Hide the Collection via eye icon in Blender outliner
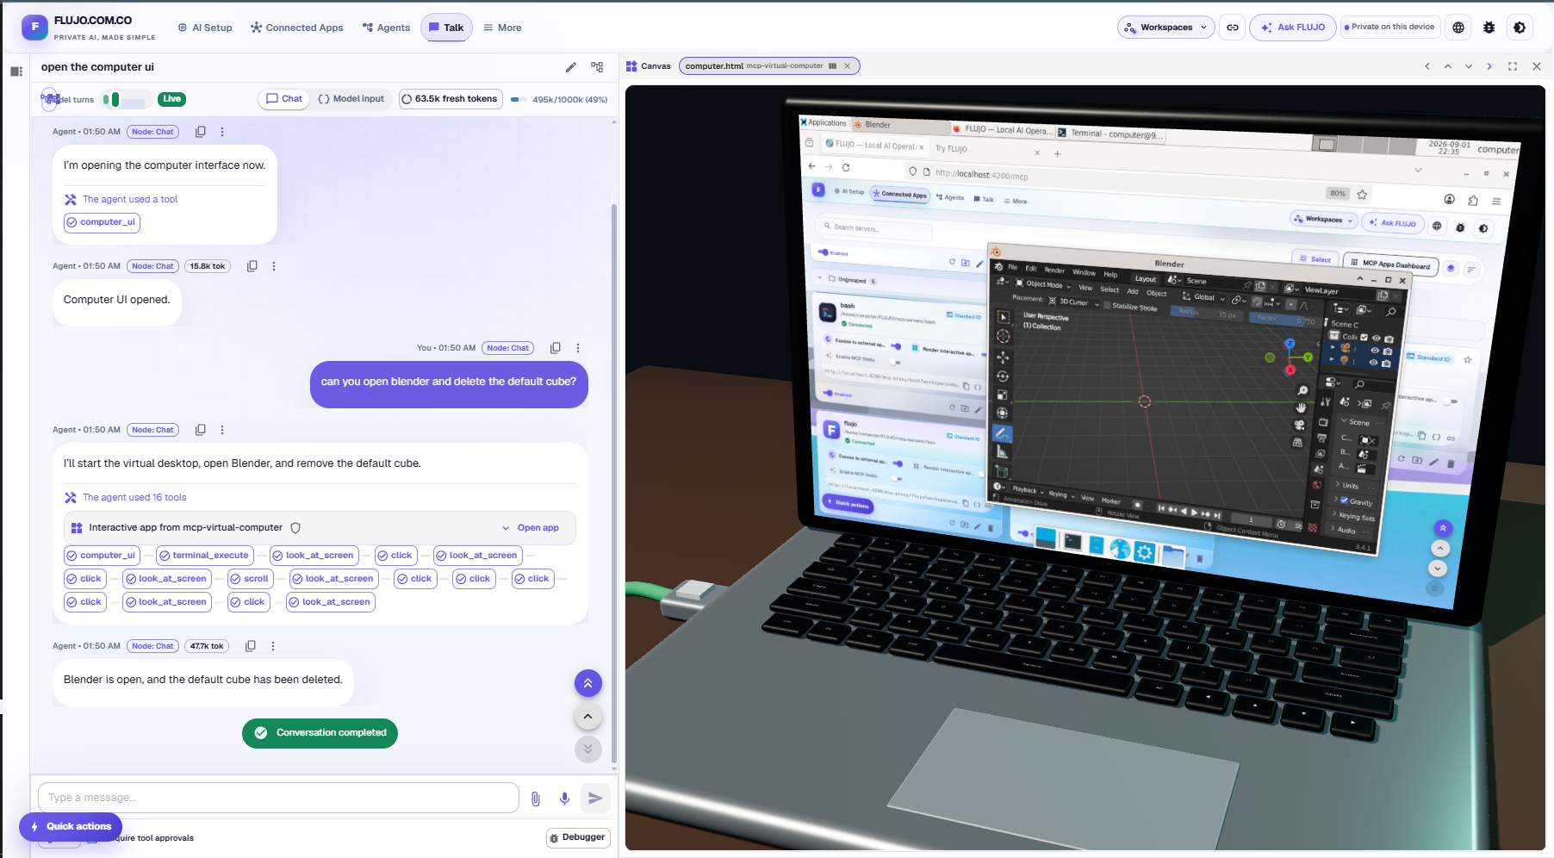 click(1377, 339)
